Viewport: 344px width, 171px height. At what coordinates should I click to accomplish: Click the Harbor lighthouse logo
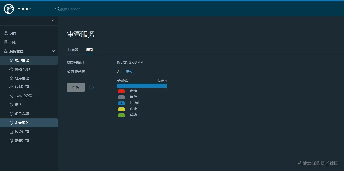(9, 9)
